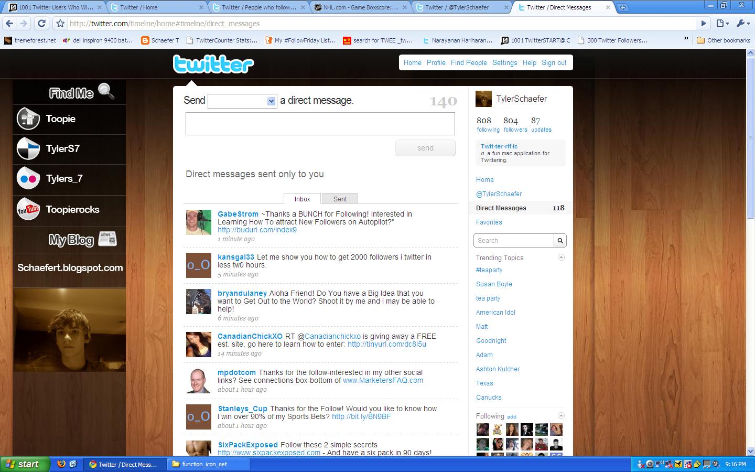Viewport: 755px width, 472px height.
Task: Open the Susan Boyle trending topic
Action: [494, 284]
